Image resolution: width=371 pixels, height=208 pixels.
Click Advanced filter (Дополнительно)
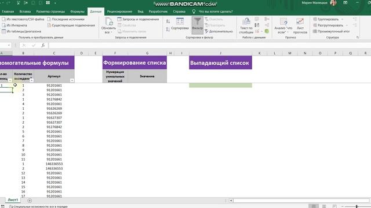pyautogui.click(x=219, y=31)
